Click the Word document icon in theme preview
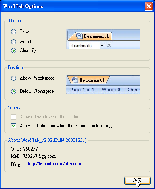The image size is (155, 189). 79,36
